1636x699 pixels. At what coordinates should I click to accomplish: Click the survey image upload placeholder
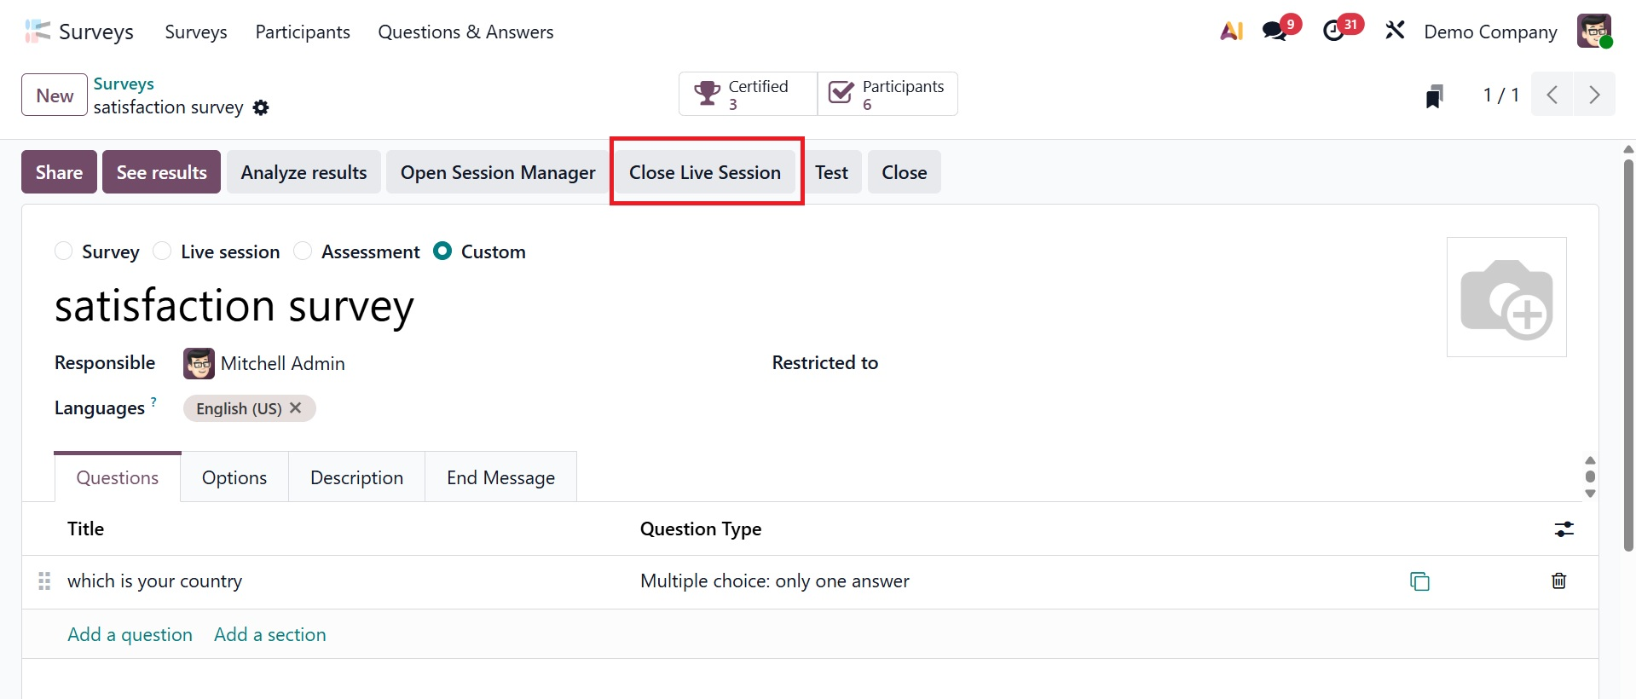coord(1506,298)
